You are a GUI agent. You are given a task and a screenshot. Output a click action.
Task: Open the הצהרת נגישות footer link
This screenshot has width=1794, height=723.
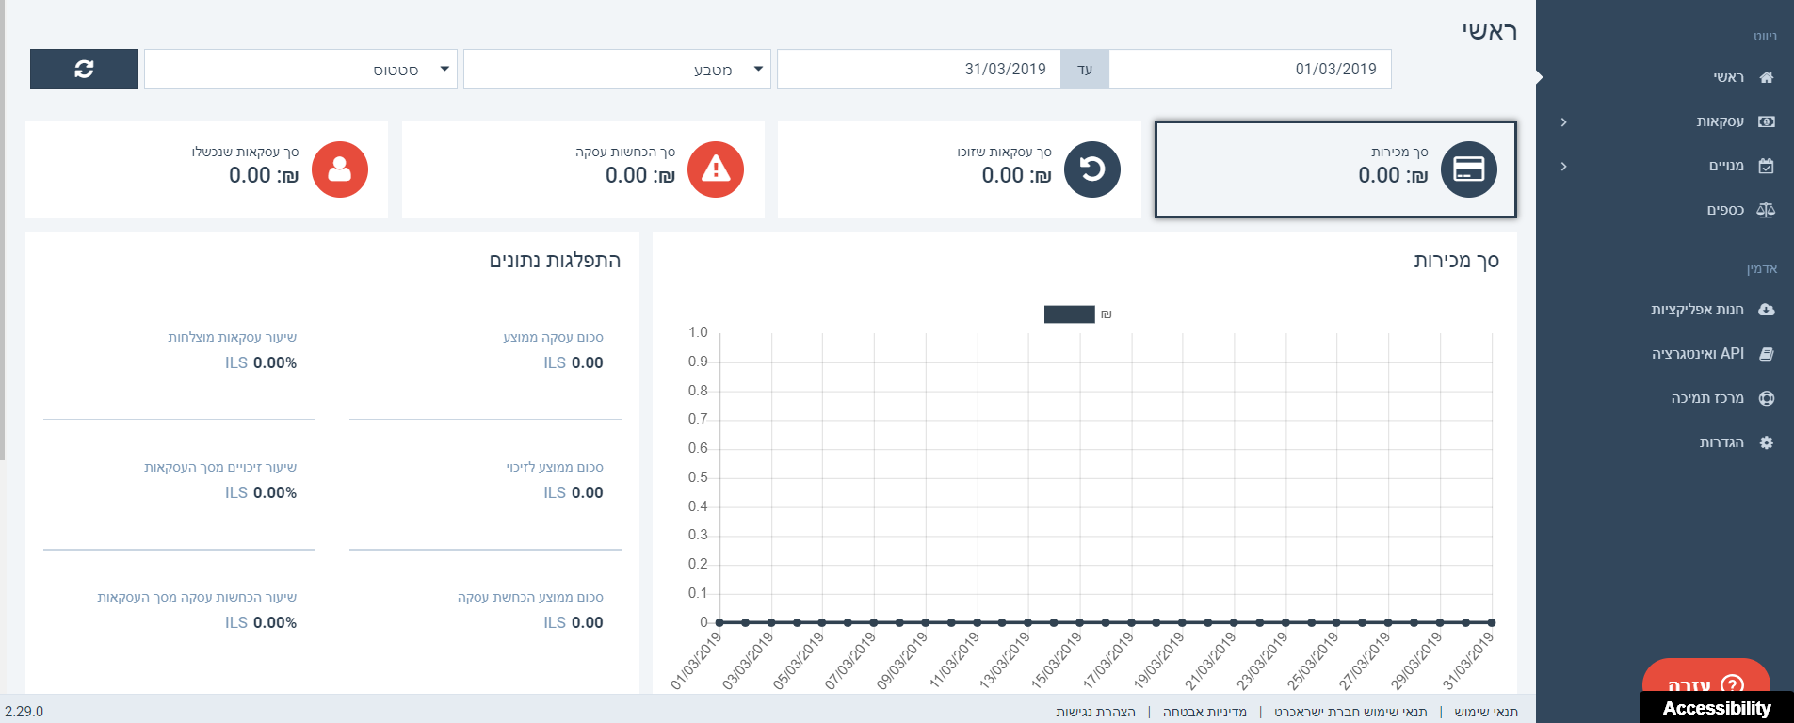click(1095, 712)
